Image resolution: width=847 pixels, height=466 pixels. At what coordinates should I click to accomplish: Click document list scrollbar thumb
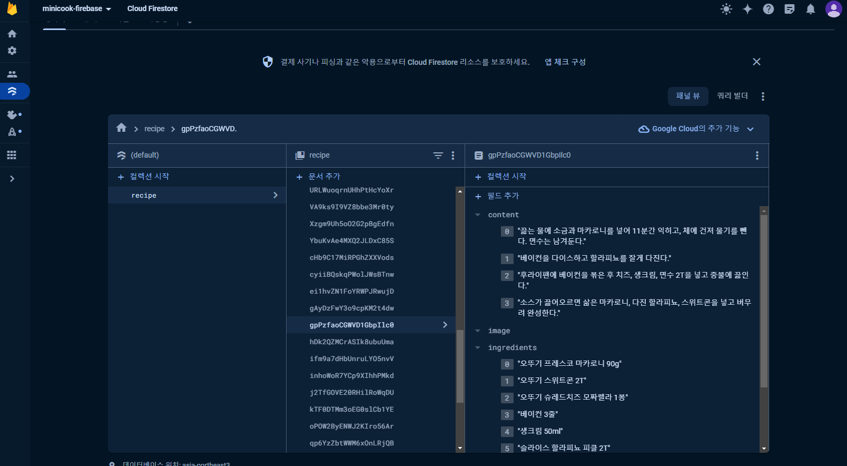[460, 366]
